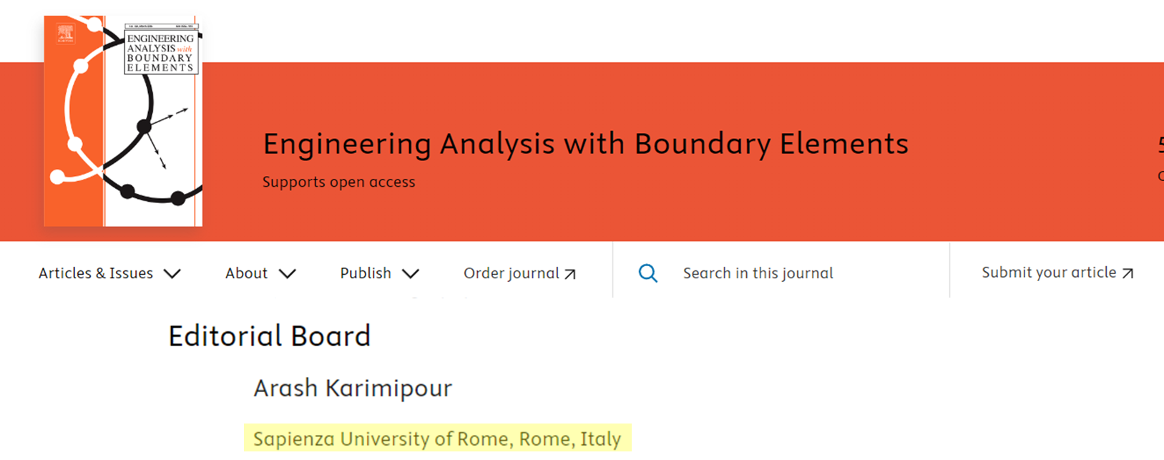This screenshot has width=1164, height=460.
Task: Expand the About dropdown chevron
Action: pyautogui.click(x=287, y=273)
